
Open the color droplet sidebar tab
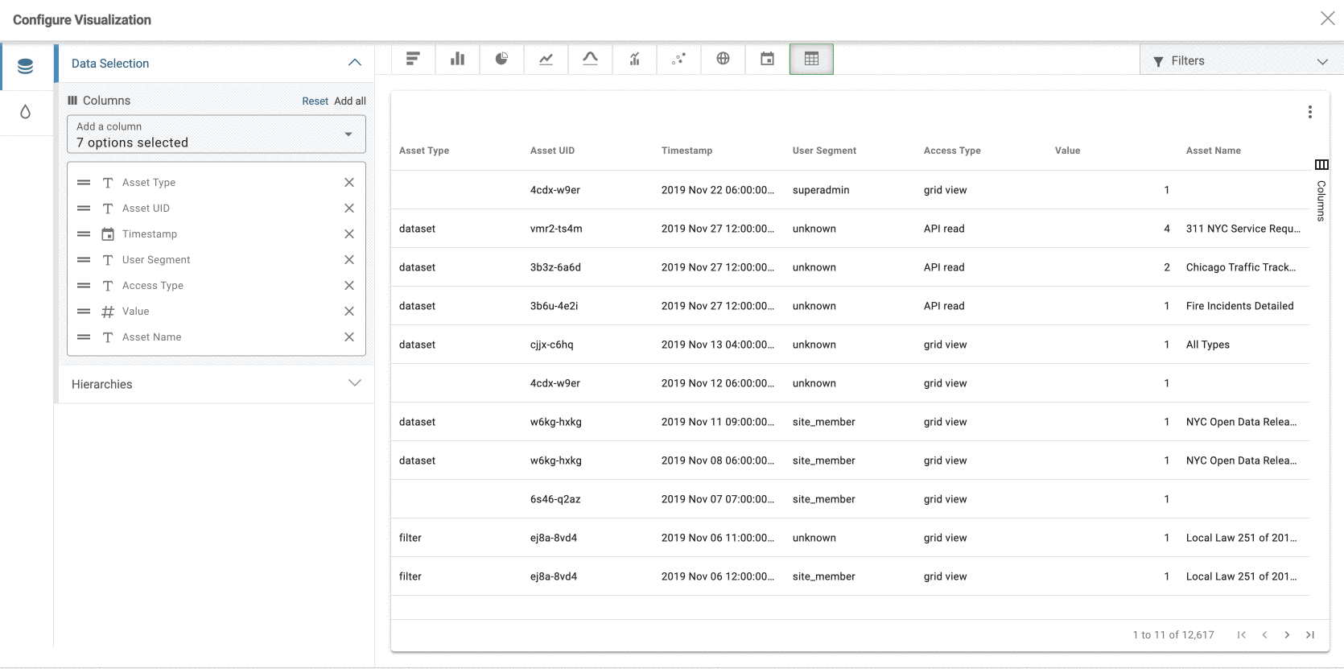(x=26, y=112)
